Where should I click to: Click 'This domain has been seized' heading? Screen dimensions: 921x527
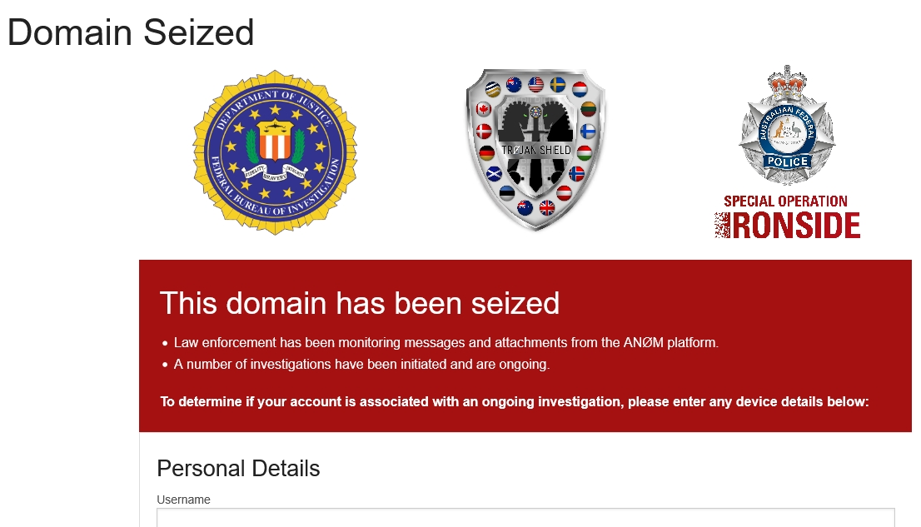pos(360,303)
